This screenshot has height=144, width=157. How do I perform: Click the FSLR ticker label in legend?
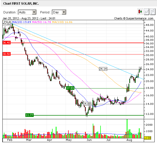pyautogui.click(x=7, y=22)
